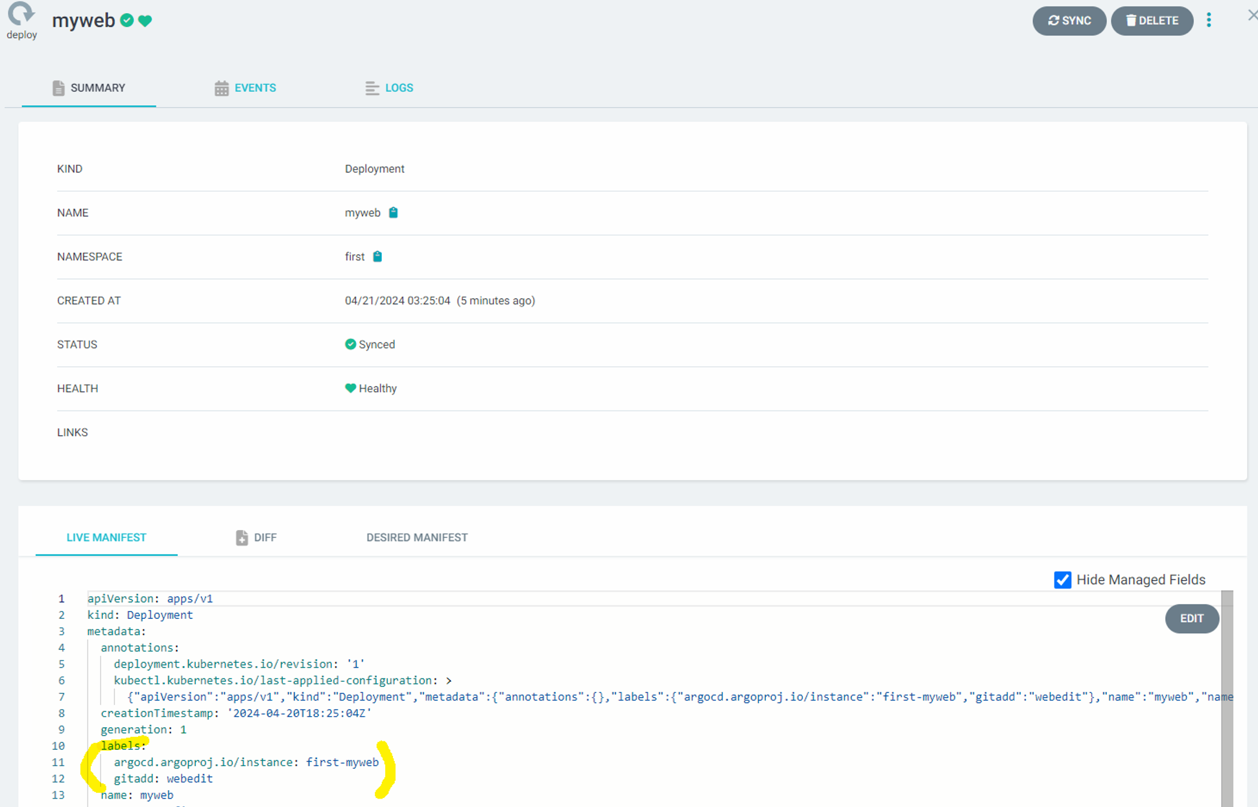The image size is (1258, 807).
Task: Click the Healthy heart icon in Health row
Action: (x=350, y=389)
